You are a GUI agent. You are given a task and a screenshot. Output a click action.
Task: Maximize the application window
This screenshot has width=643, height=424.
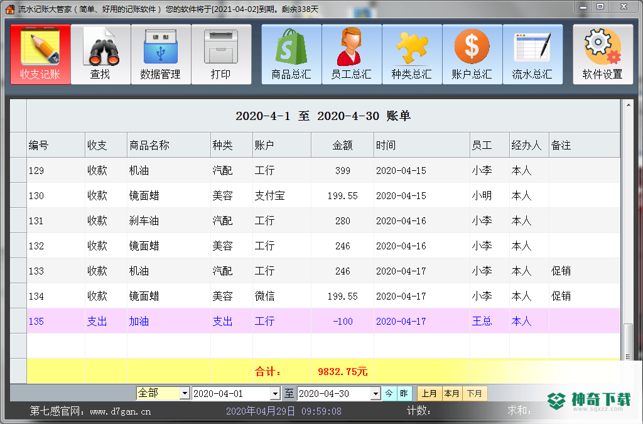(600, 6)
